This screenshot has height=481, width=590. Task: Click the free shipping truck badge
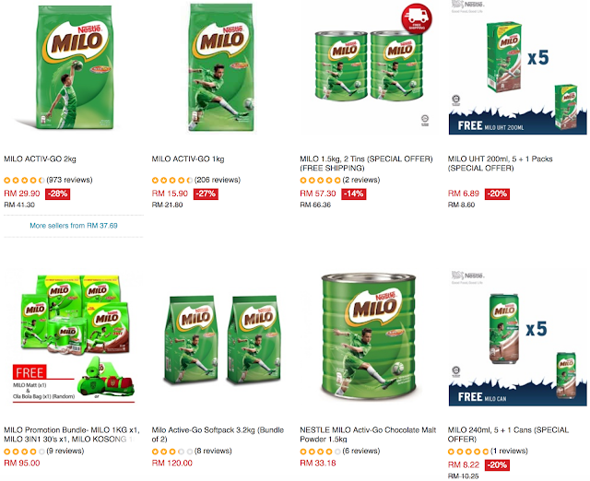click(417, 18)
